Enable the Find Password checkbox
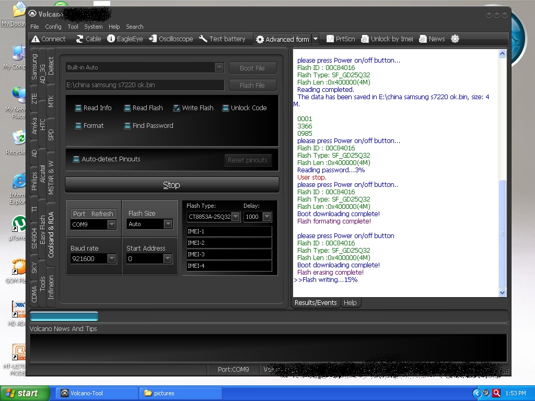The width and height of the screenshot is (535, 401). [127, 126]
